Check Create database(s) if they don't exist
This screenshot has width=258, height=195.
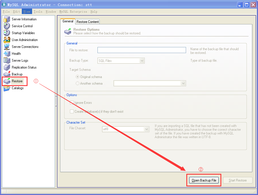pos(72,111)
